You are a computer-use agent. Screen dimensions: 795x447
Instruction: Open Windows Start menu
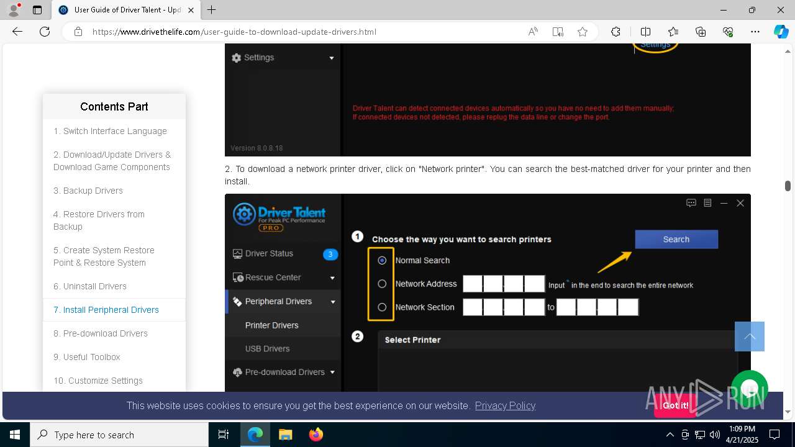pyautogui.click(x=15, y=435)
